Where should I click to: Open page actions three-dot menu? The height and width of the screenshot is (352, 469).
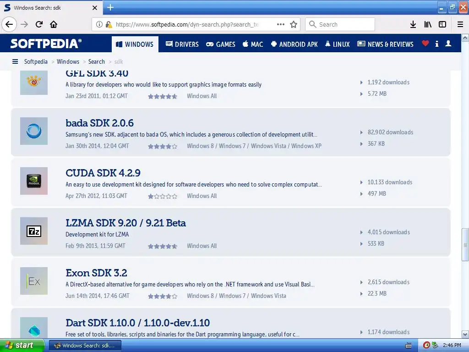click(x=281, y=24)
